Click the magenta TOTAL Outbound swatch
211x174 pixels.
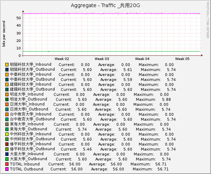click(x=7, y=169)
